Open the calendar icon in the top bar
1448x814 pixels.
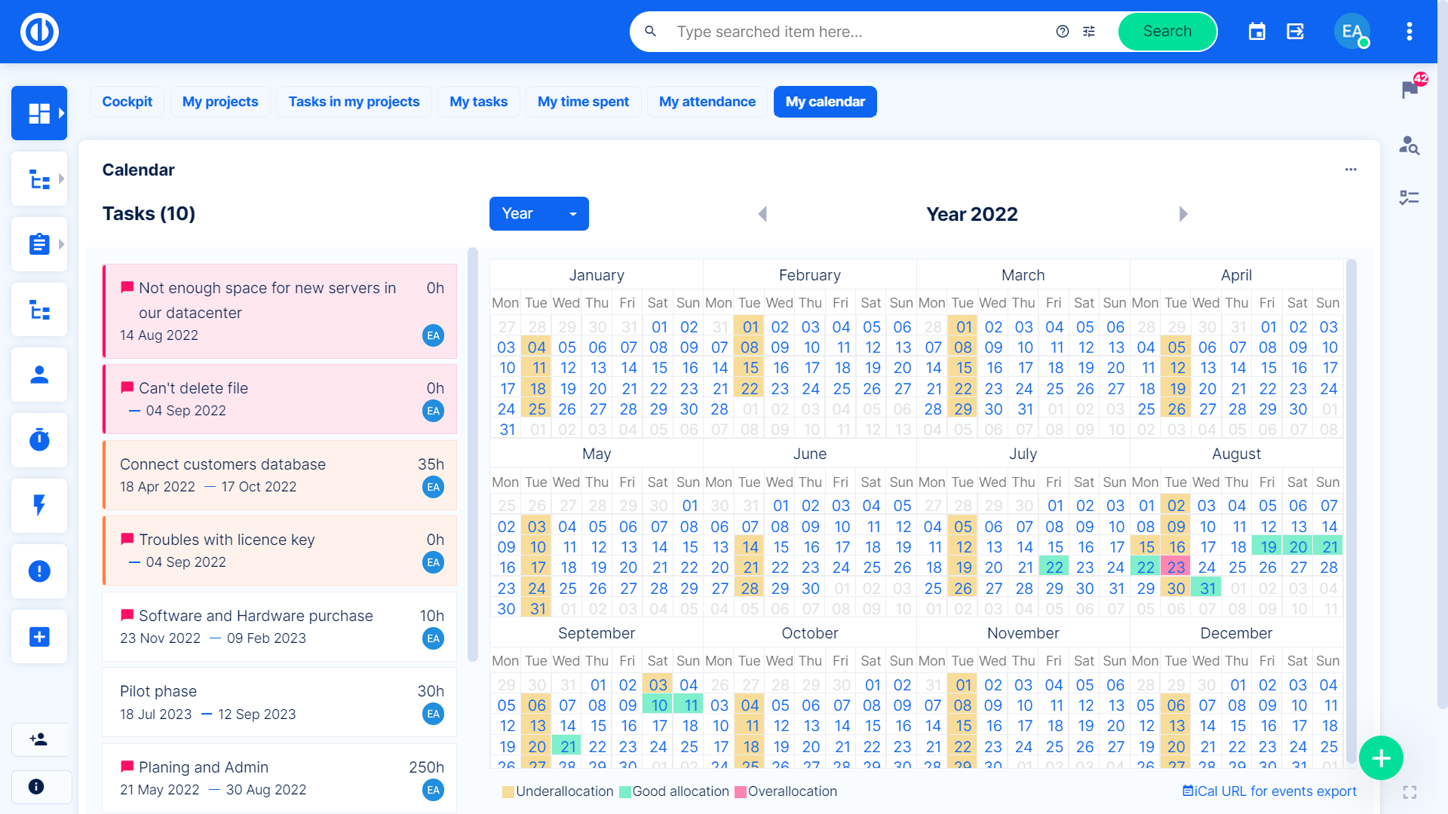click(1256, 32)
